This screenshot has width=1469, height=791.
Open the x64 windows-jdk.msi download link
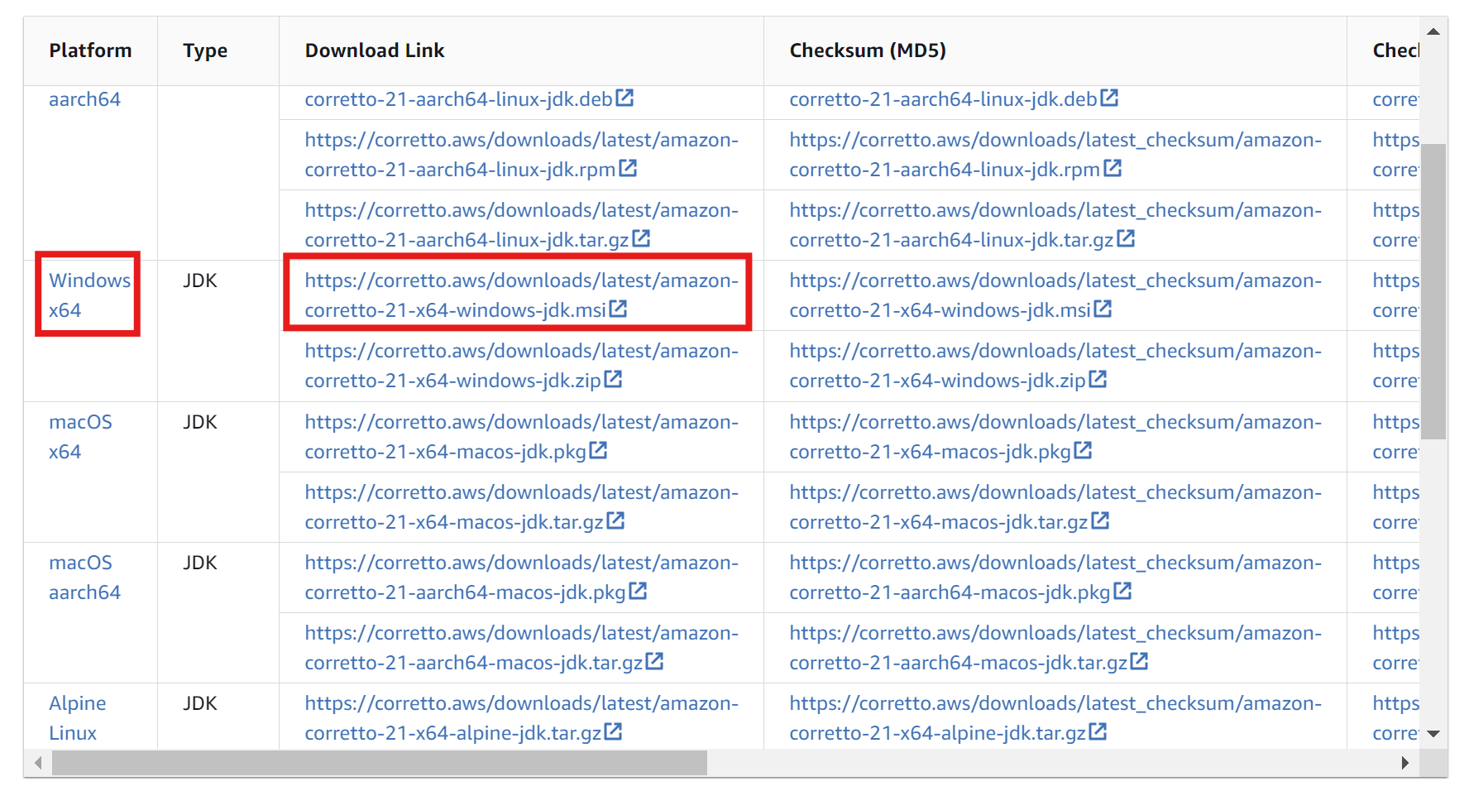[x=521, y=295]
